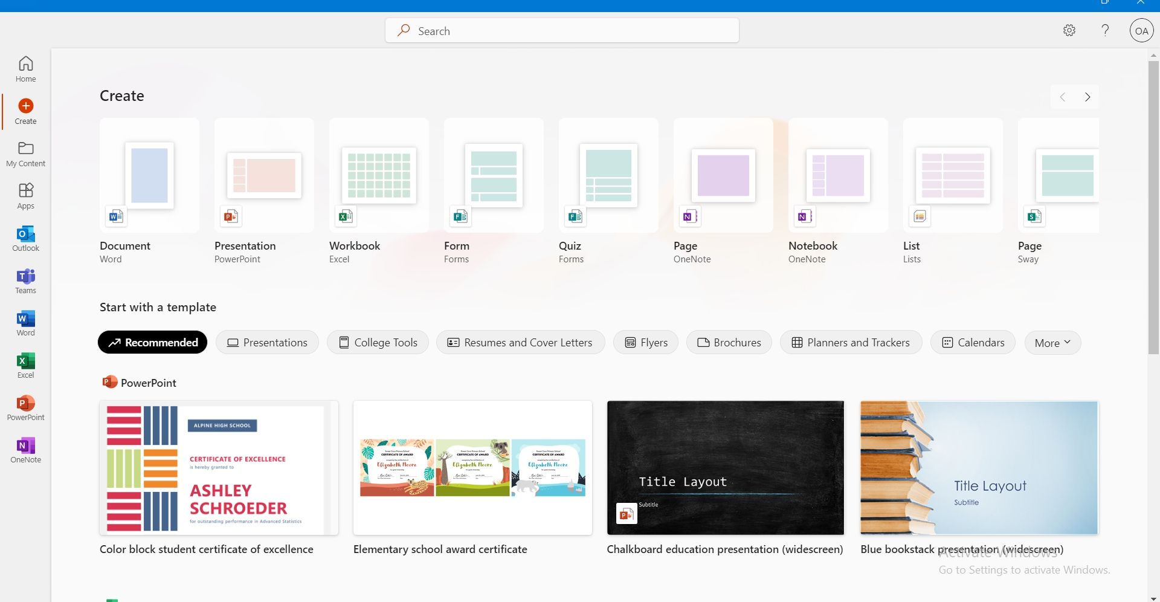This screenshot has width=1160, height=602.
Task: Select the Presentations template filter
Action: click(267, 343)
